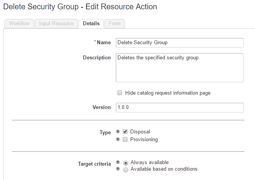
Task: Click the Target criteria label
Action: [x=94, y=164]
